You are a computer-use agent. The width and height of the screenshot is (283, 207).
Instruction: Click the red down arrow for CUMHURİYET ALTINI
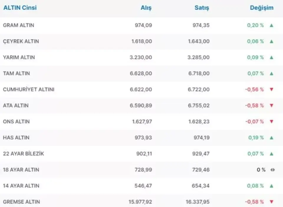272,89
